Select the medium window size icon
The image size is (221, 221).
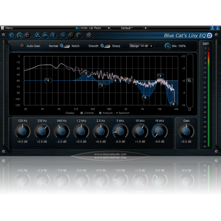71,35
